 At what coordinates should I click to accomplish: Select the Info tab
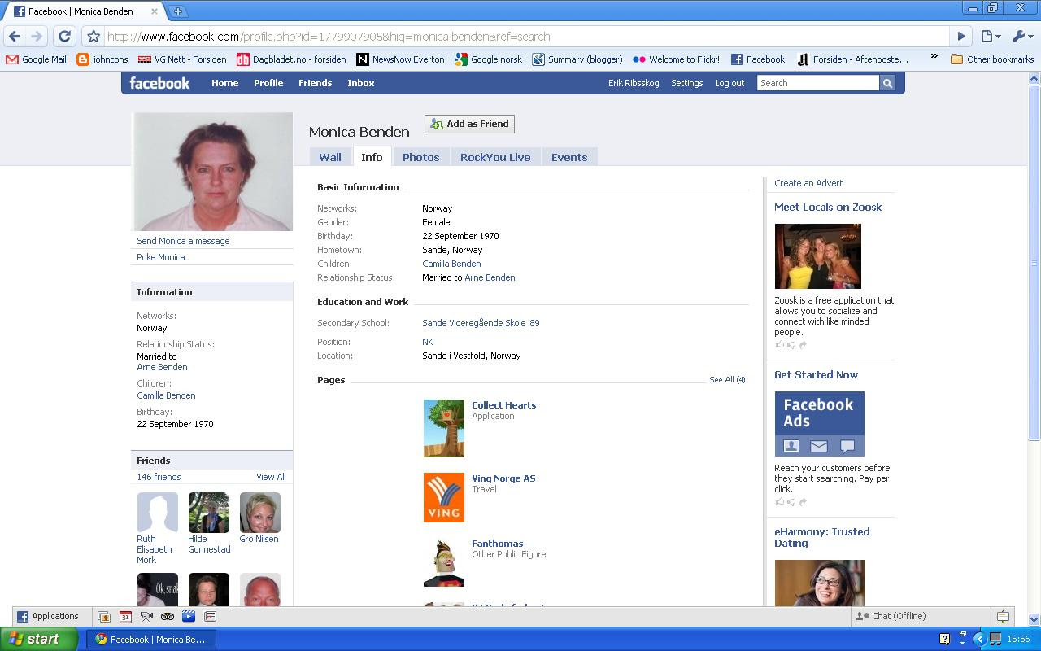coord(372,157)
